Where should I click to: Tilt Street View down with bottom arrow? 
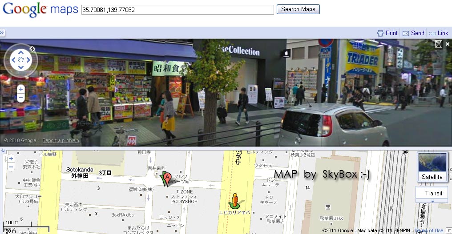[21, 67]
